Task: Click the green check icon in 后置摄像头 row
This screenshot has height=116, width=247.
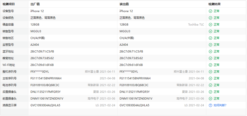Action: click(x=210, y=92)
